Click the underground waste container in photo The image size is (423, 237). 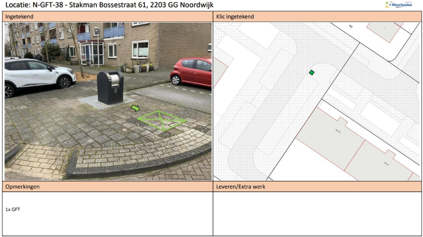pyautogui.click(x=110, y=87)
